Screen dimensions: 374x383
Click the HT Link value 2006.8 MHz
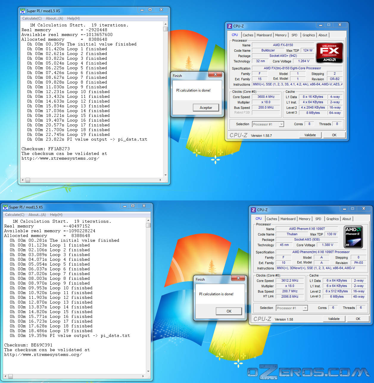[x=290, y=297]
